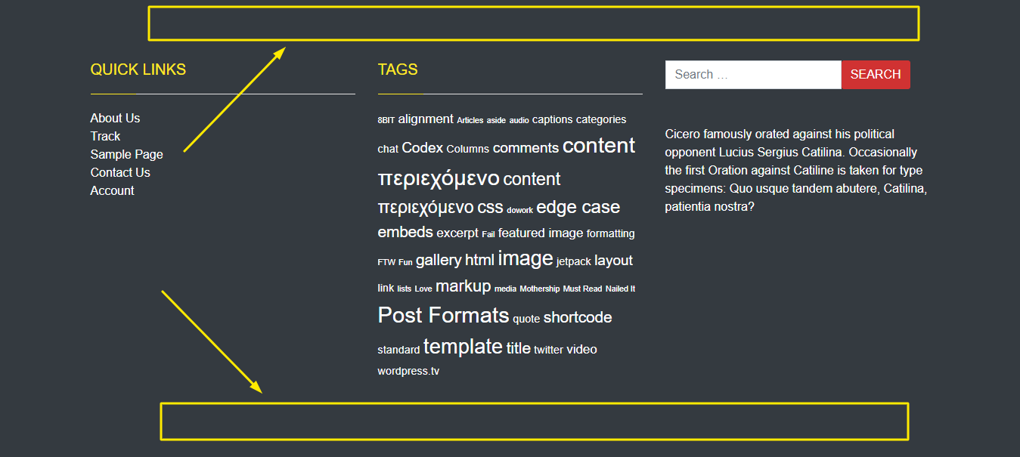Click the twitter tag

click(x=548, y=350)
